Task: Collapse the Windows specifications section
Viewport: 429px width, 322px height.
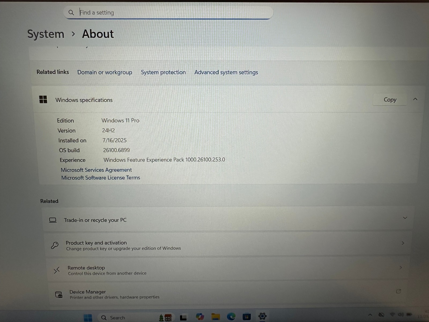Action: click(x=415, y=99)
